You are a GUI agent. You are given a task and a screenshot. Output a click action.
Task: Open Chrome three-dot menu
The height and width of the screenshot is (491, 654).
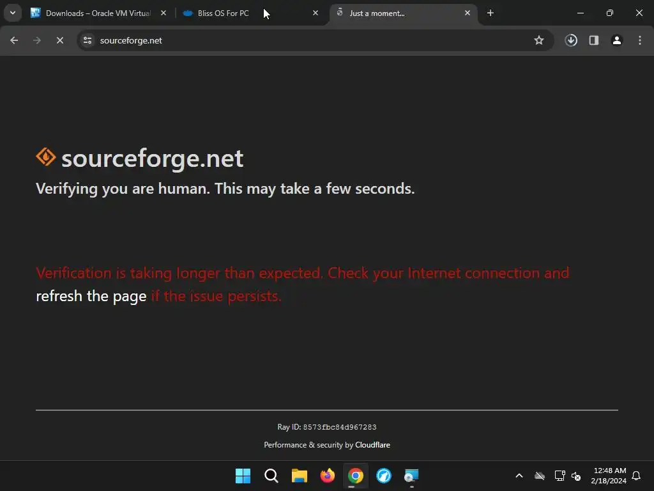[640, 40]
